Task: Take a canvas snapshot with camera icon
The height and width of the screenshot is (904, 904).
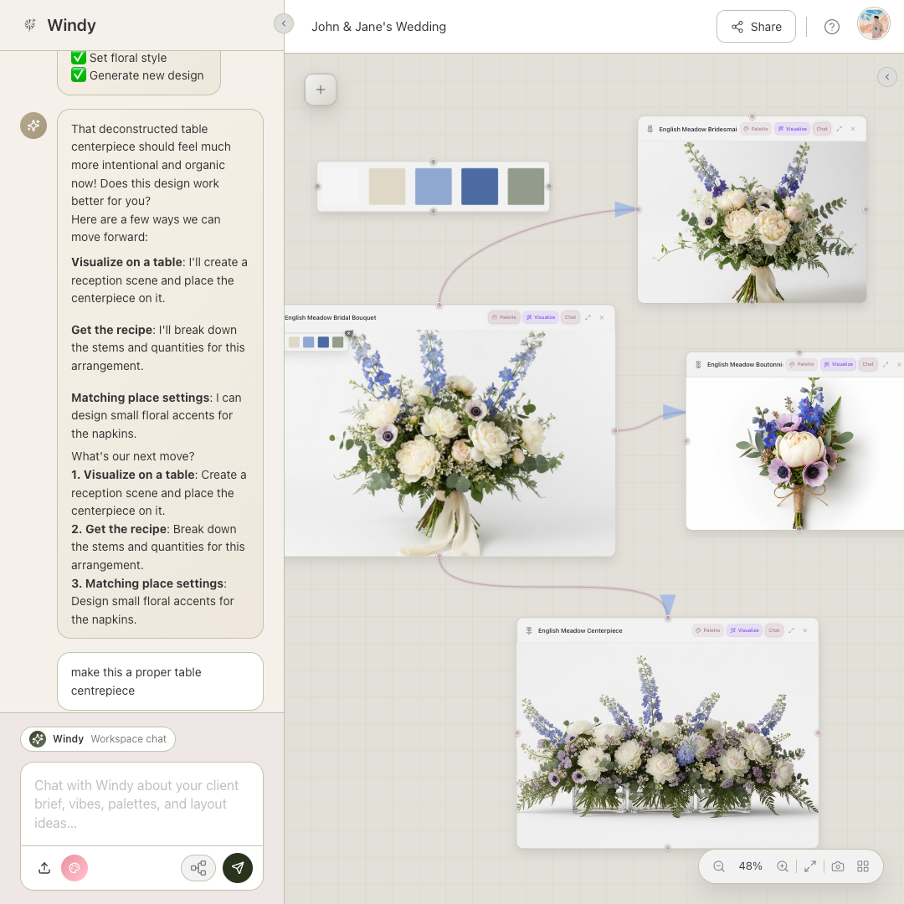Action: pos(838,866)
